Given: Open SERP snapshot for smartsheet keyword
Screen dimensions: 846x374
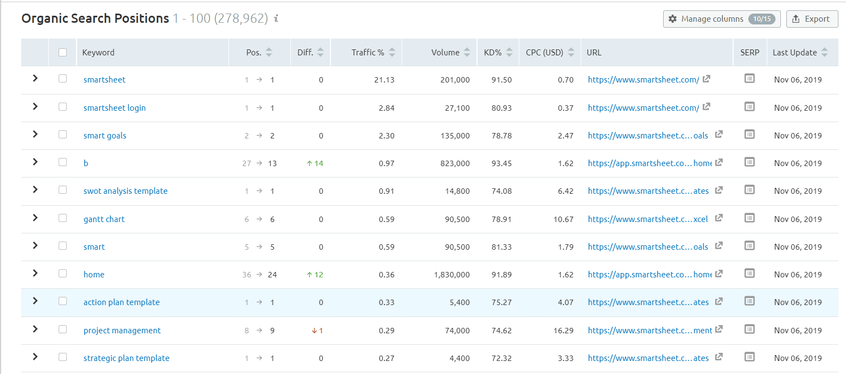Looking at the screenshot, I should tap(749, 79).
